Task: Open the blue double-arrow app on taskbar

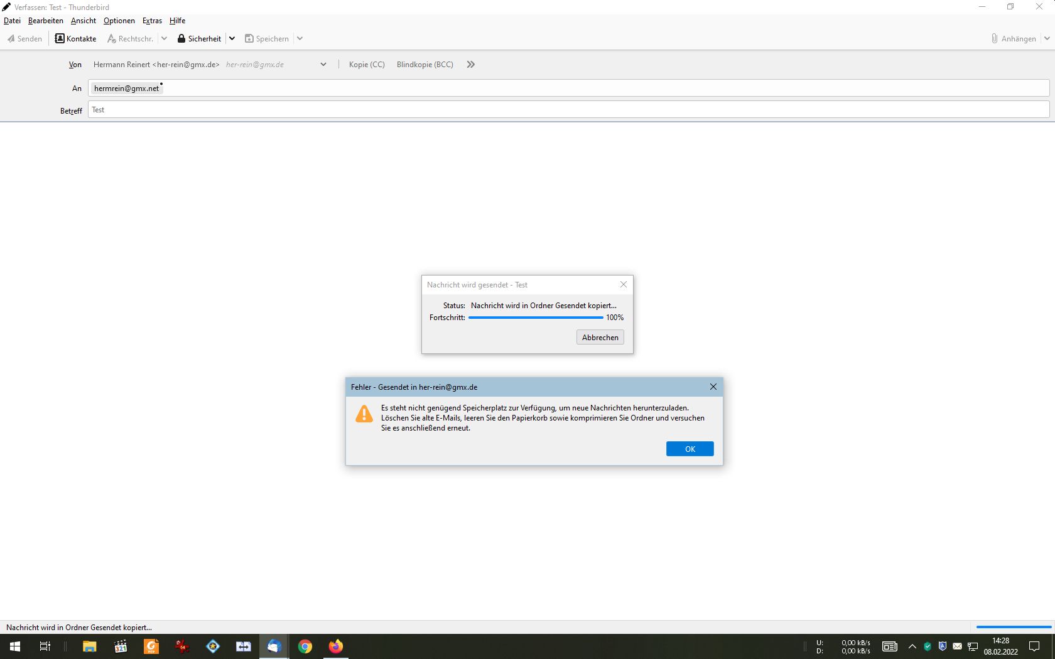Action: (x=244, y=646)
